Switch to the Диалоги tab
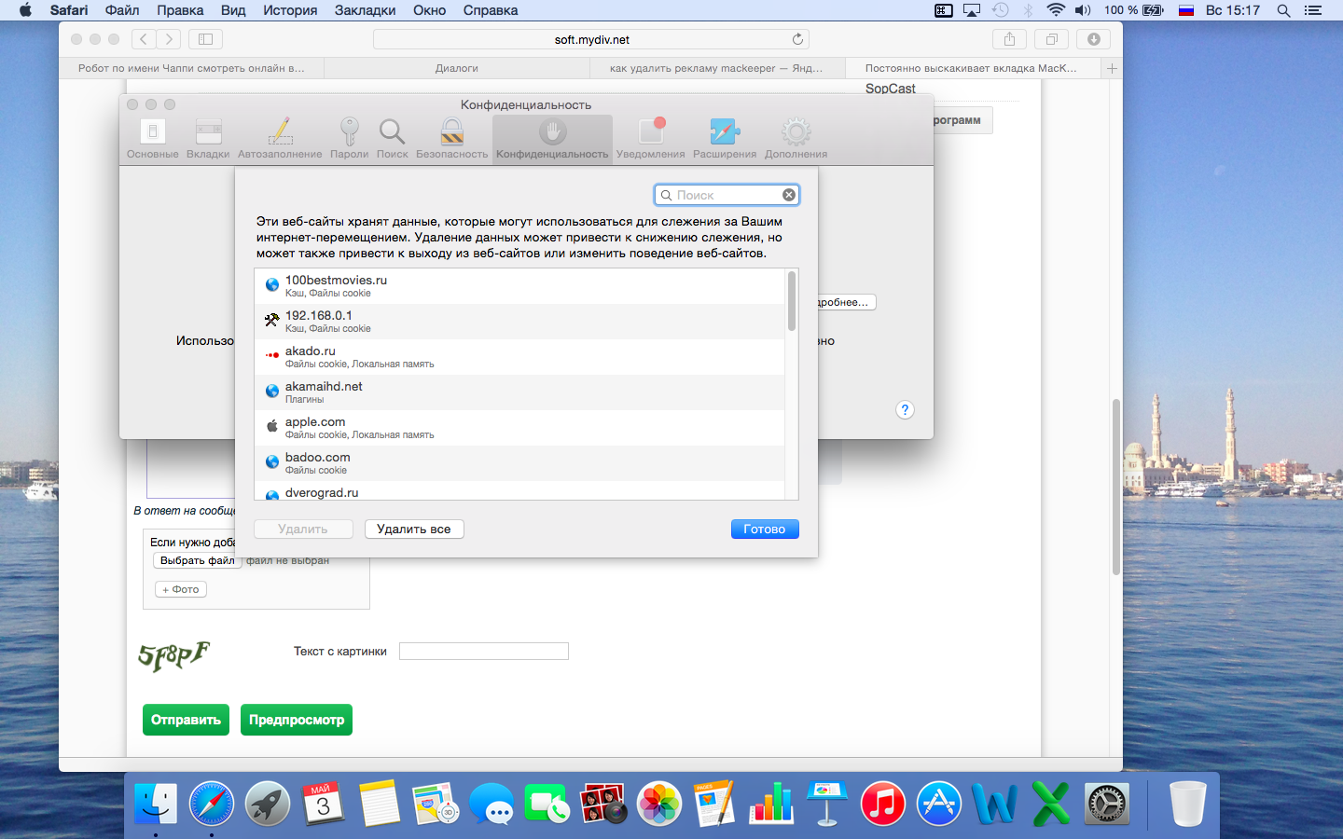This screenshot has height=839, width=1343. pyautogui.click(x=457, y=68)
